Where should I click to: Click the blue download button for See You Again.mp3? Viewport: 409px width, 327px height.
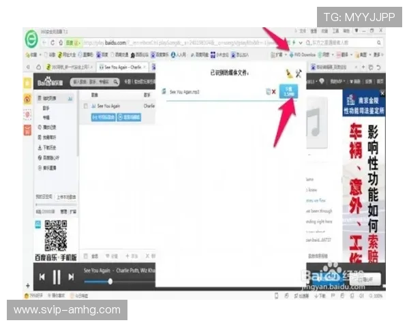pyautogui.click(x=288, y=91)
